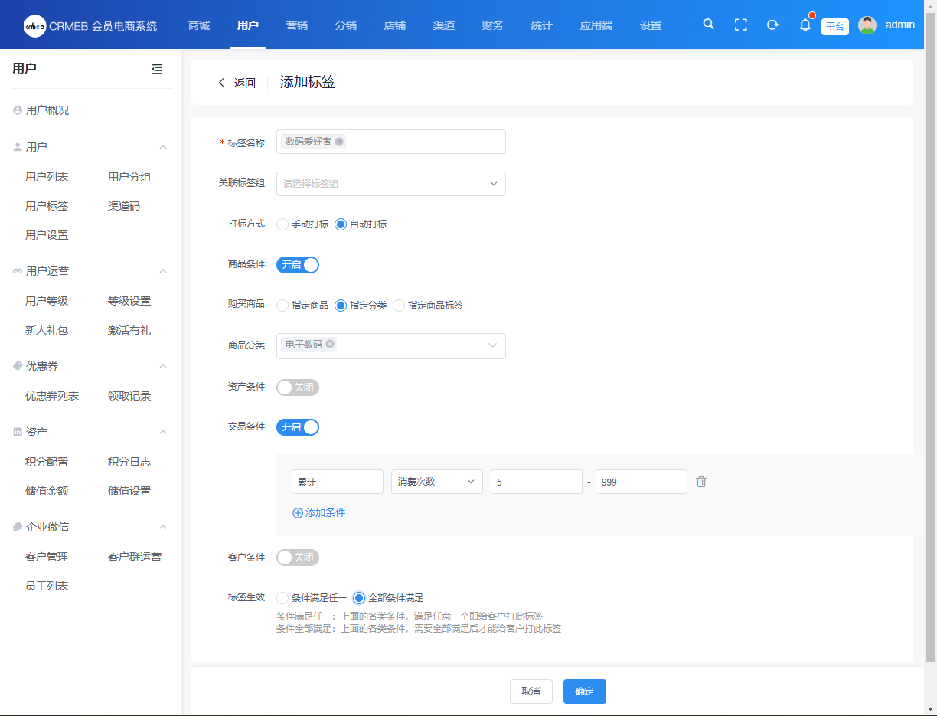Open the notification bell
937x716 pixels.
pyautogui.click(x=805, y=25)
